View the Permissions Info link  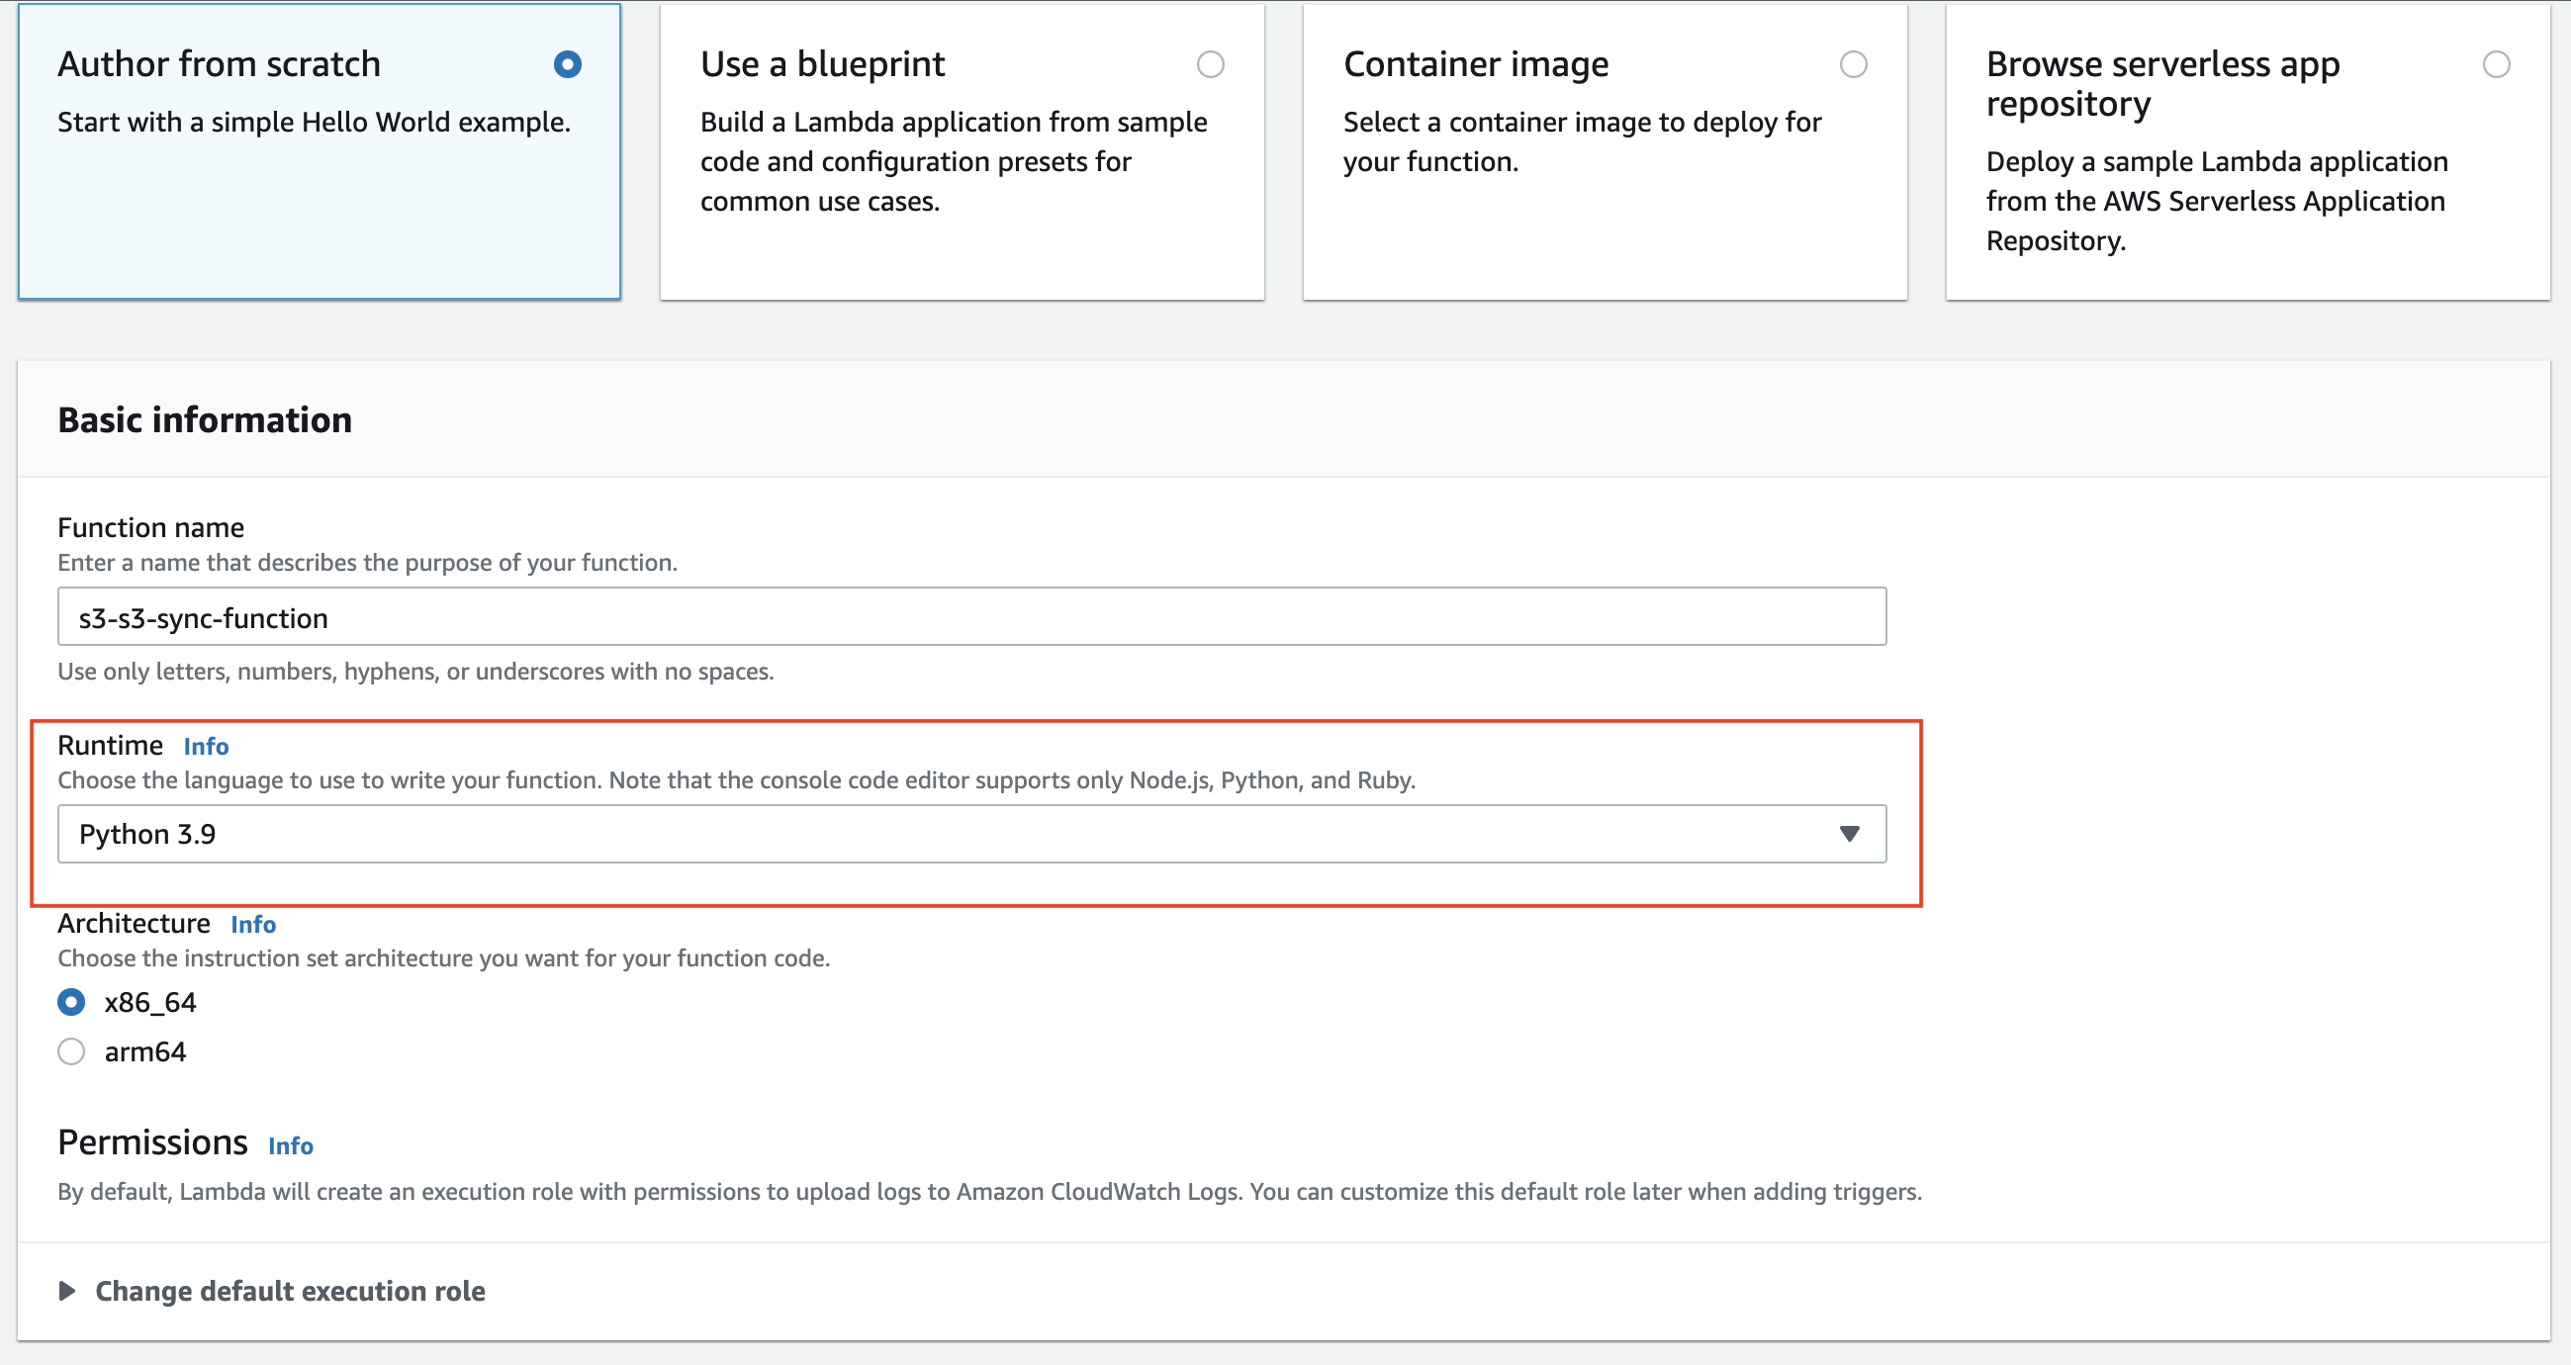click(x=291, y=1146)
